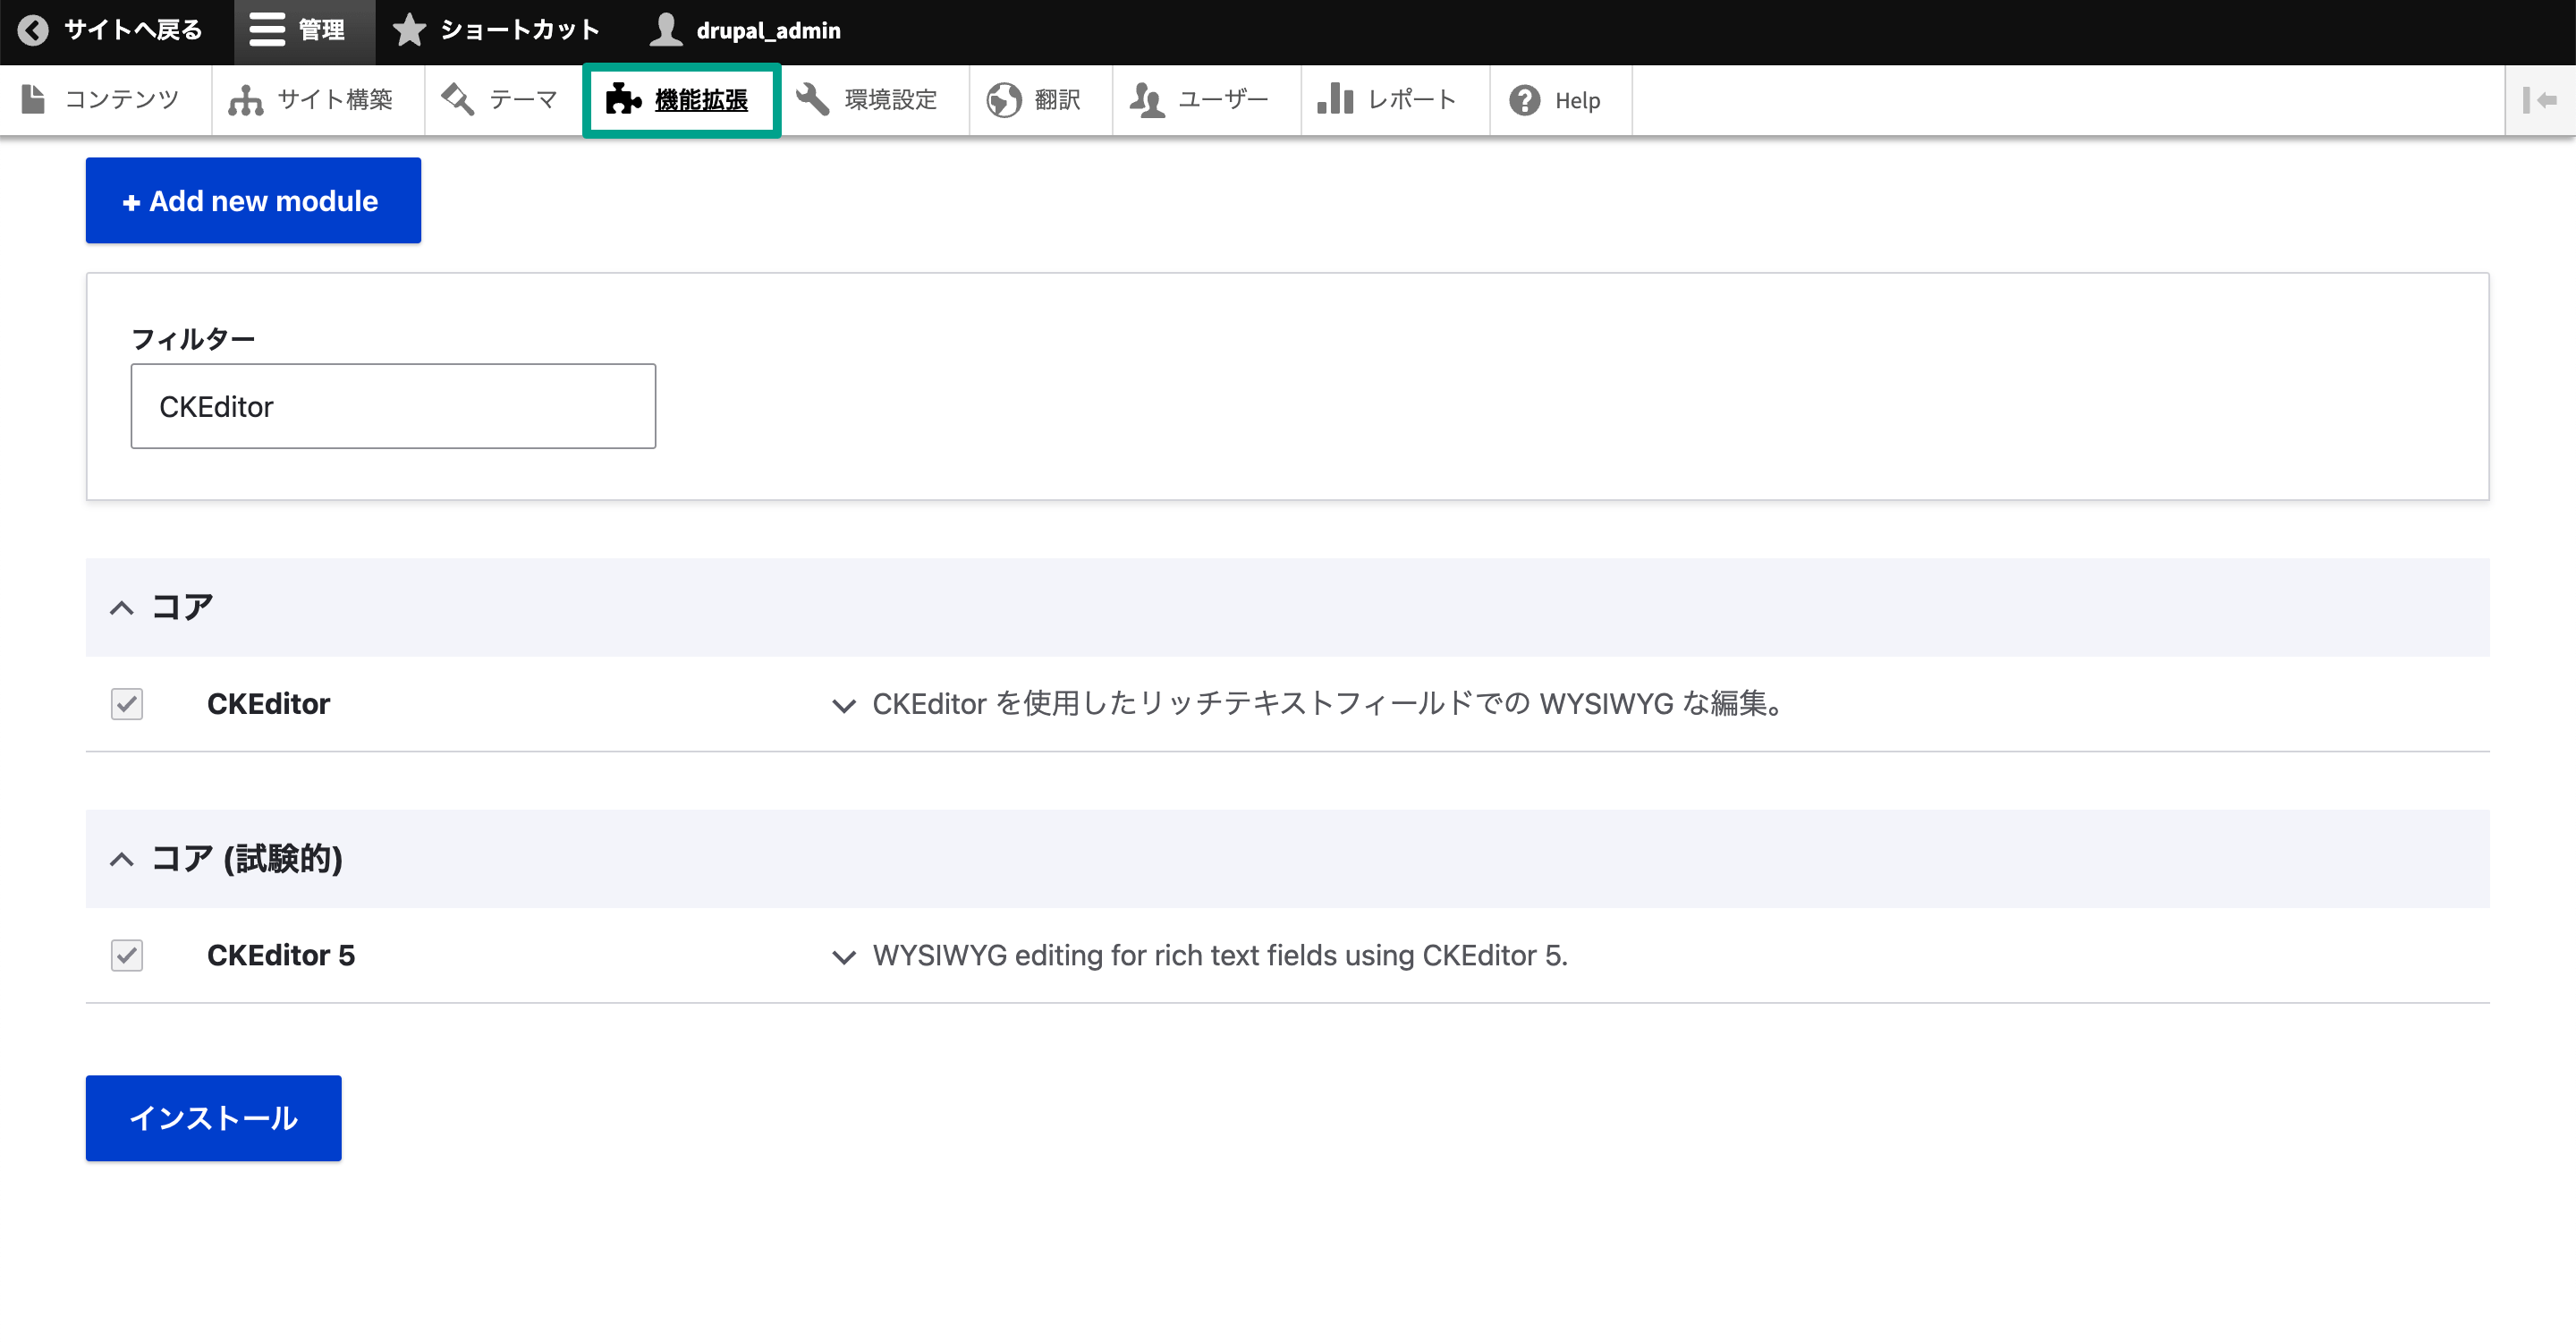Screen dimensions: 2576x1342
Task: Click the ショートカット toolbar label
Action: click(520, 30)
